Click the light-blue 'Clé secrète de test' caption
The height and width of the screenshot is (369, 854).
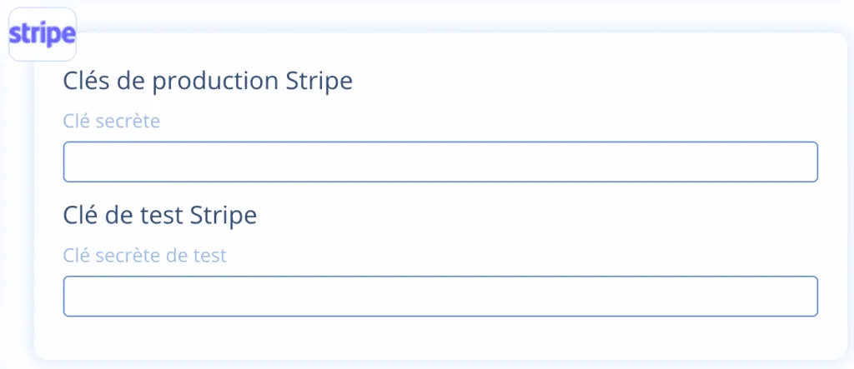(145, 256)
